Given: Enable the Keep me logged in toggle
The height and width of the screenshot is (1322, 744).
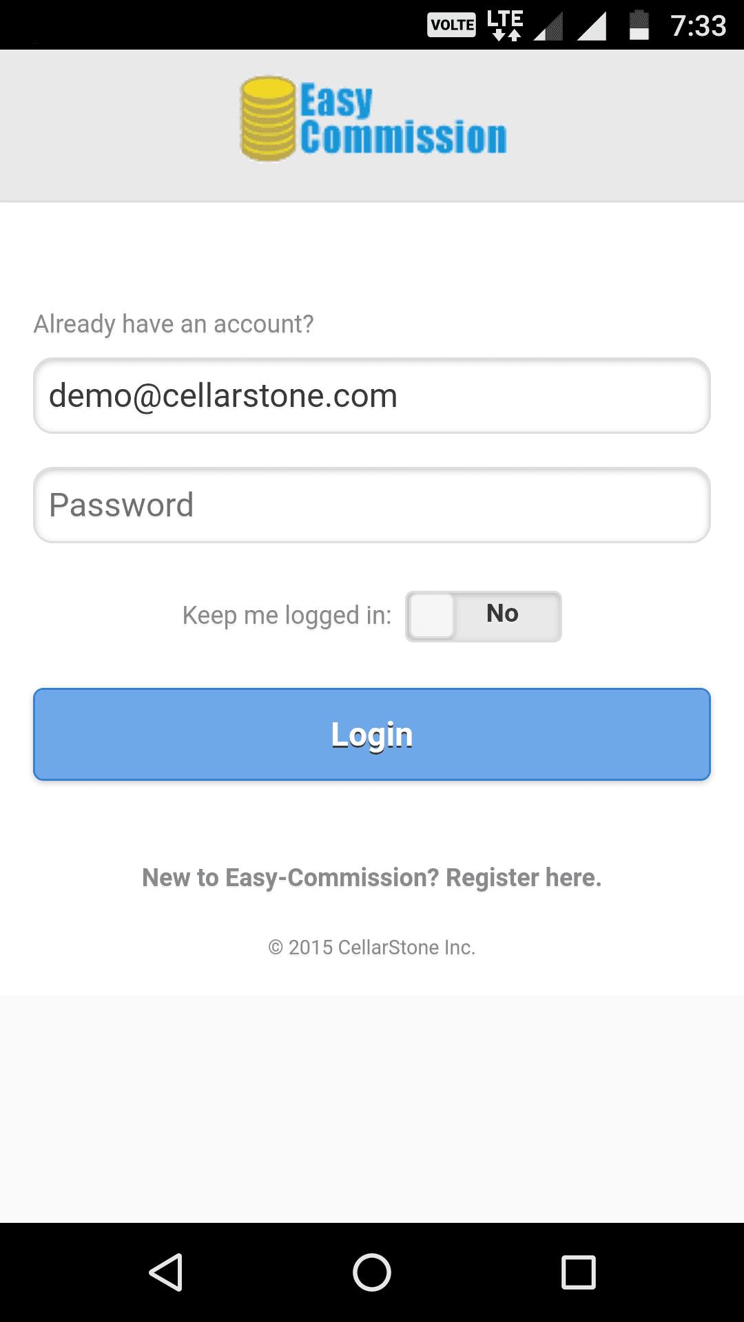Looking at the screenshot, I should coord(484,616).
